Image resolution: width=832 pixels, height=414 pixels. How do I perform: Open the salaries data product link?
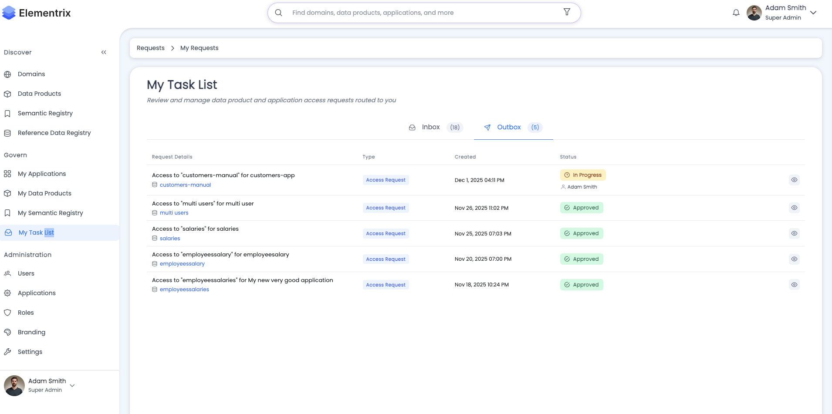pyautogui.click(x=170, y=239)
